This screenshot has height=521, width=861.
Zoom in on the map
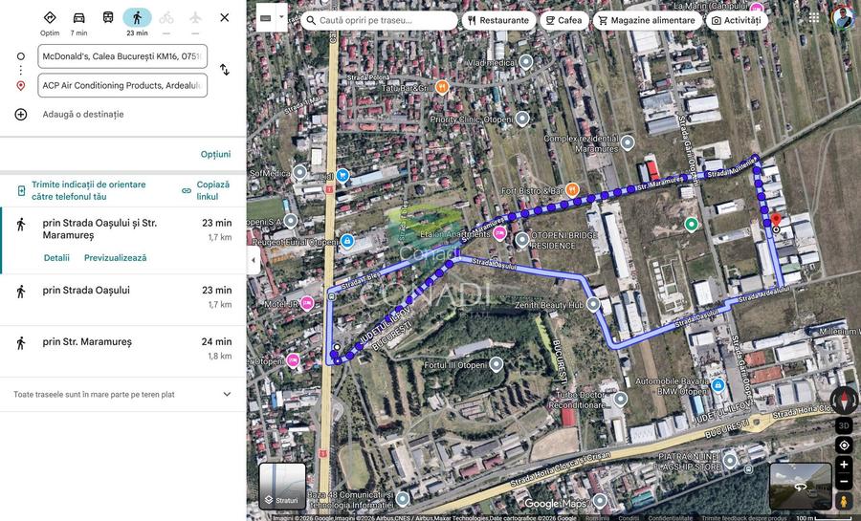pos(844,465)
